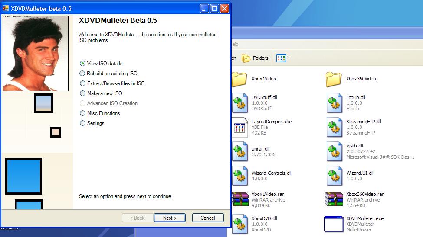Select the Xbox360Video.rar archive icon
This screenshot has width=423, height=237.
click(x=334, y=200)
